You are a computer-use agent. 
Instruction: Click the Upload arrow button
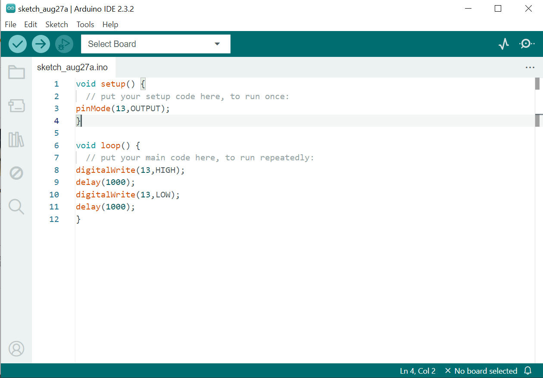tap(41, 44)
